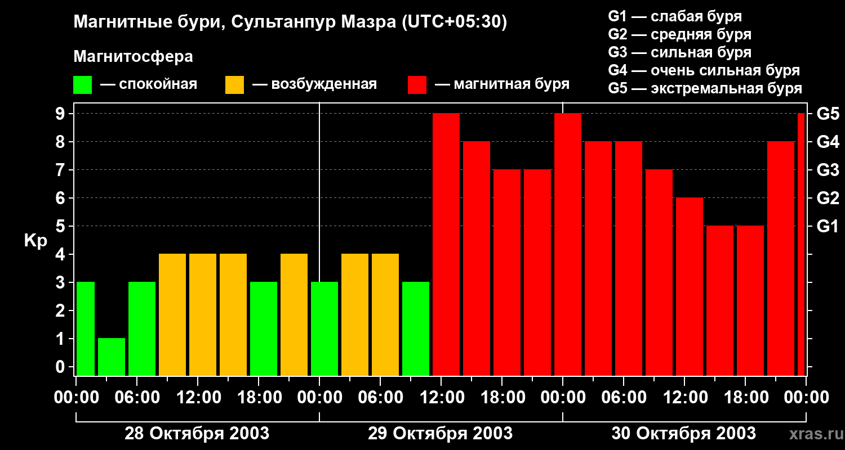Click the «28 Октября 2003» date label
The height and width of the screenshot is (450, 845).
coord(197,434)
